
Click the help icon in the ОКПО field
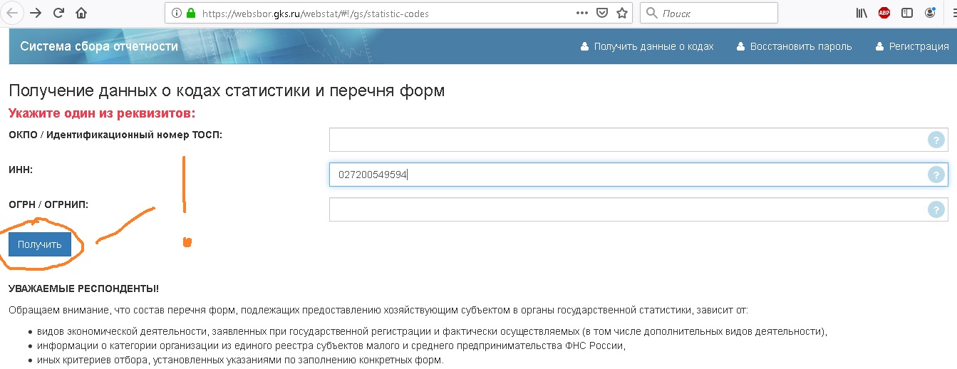(936, 140)
